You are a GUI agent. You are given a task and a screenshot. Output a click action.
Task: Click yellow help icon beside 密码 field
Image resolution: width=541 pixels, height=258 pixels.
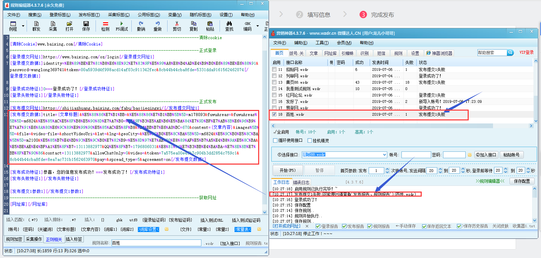470,155
